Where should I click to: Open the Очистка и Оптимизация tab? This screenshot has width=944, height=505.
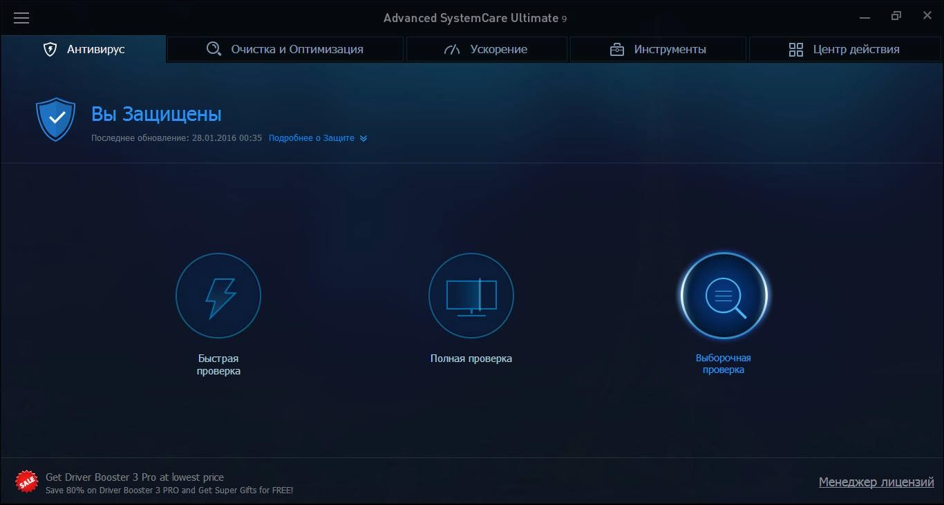tap(285, 49)
